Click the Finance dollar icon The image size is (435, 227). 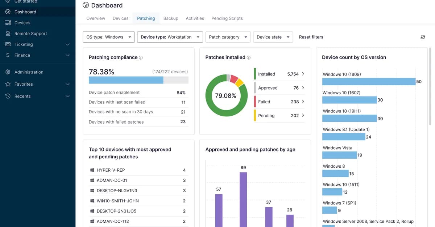(x=8, y=55)
